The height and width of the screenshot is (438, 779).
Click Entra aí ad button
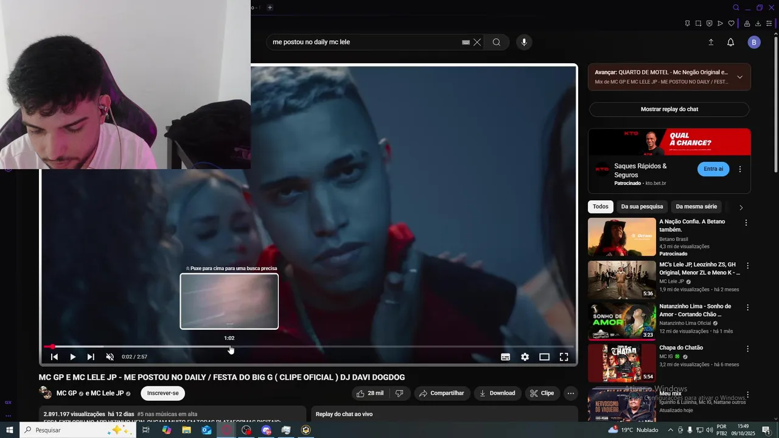pyautogui.click(x=713, y=169)
